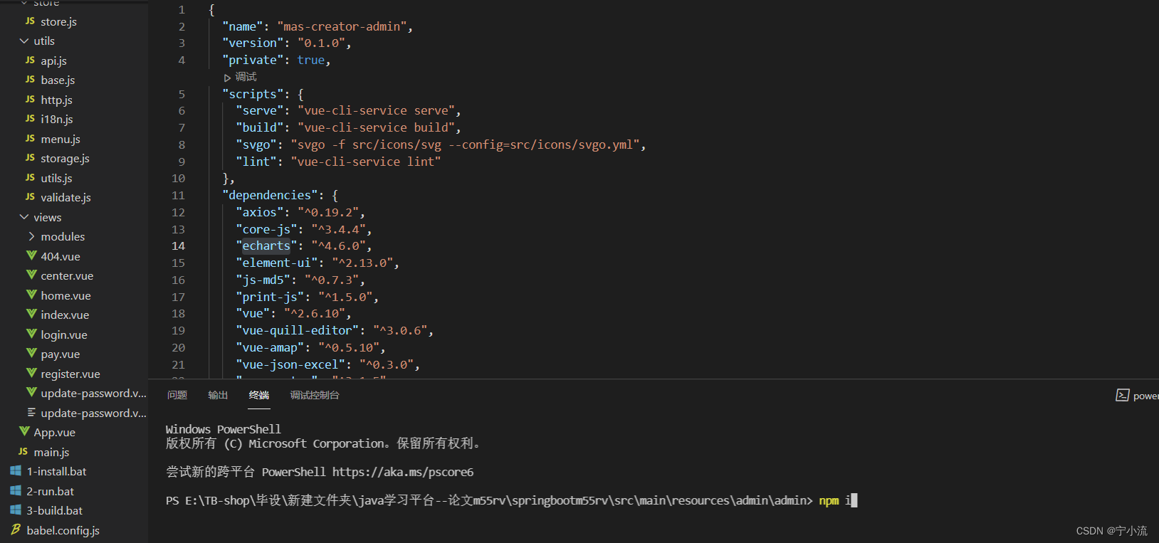Click the JS icon beside api.js
The image size is (1159, 543).
pos(30,60)
